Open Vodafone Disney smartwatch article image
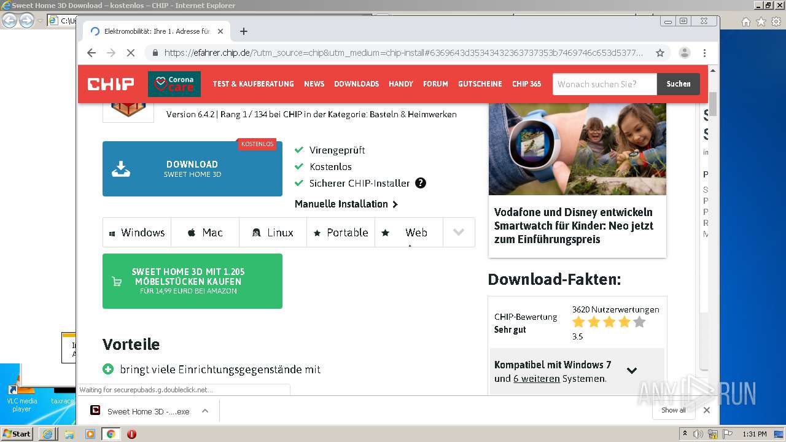The height and width of the screenshot is (442, 786). (577, 149)
